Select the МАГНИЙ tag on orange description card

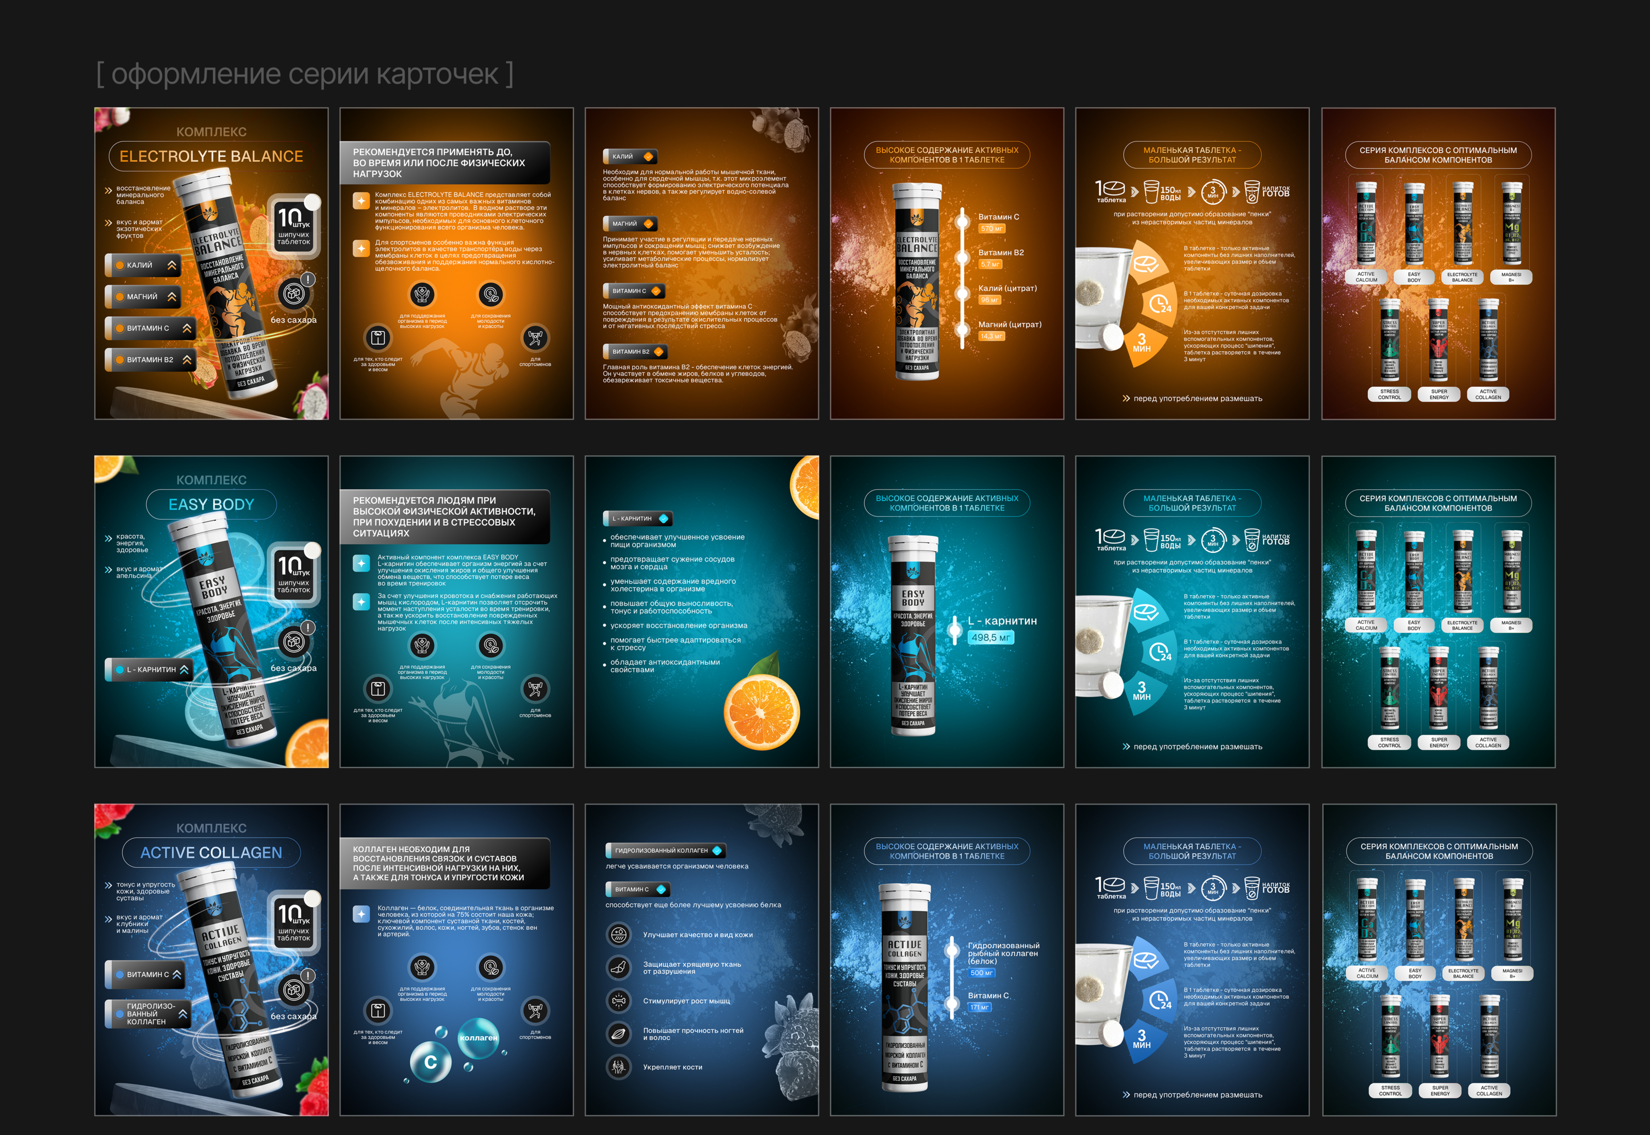[630, 224]
